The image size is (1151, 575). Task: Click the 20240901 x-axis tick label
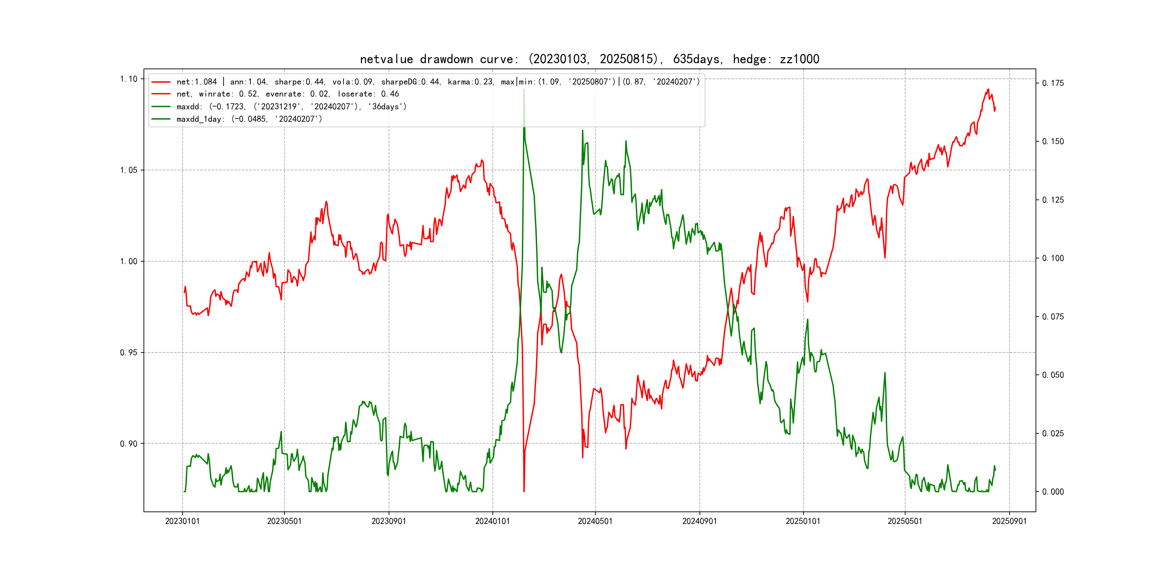[699, 521]
